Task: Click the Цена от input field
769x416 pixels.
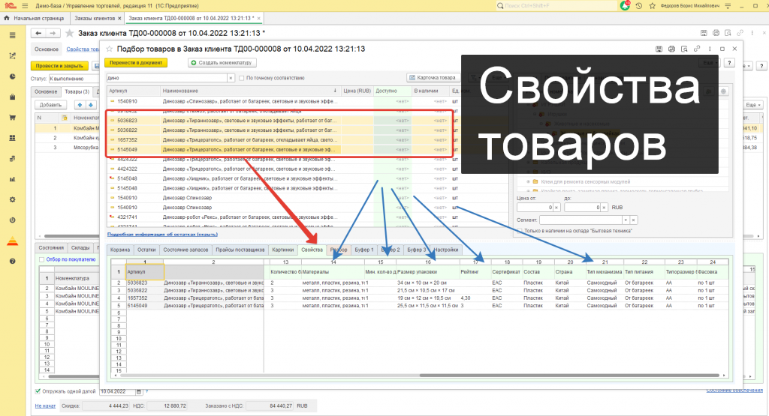Action: coord(535,208)
